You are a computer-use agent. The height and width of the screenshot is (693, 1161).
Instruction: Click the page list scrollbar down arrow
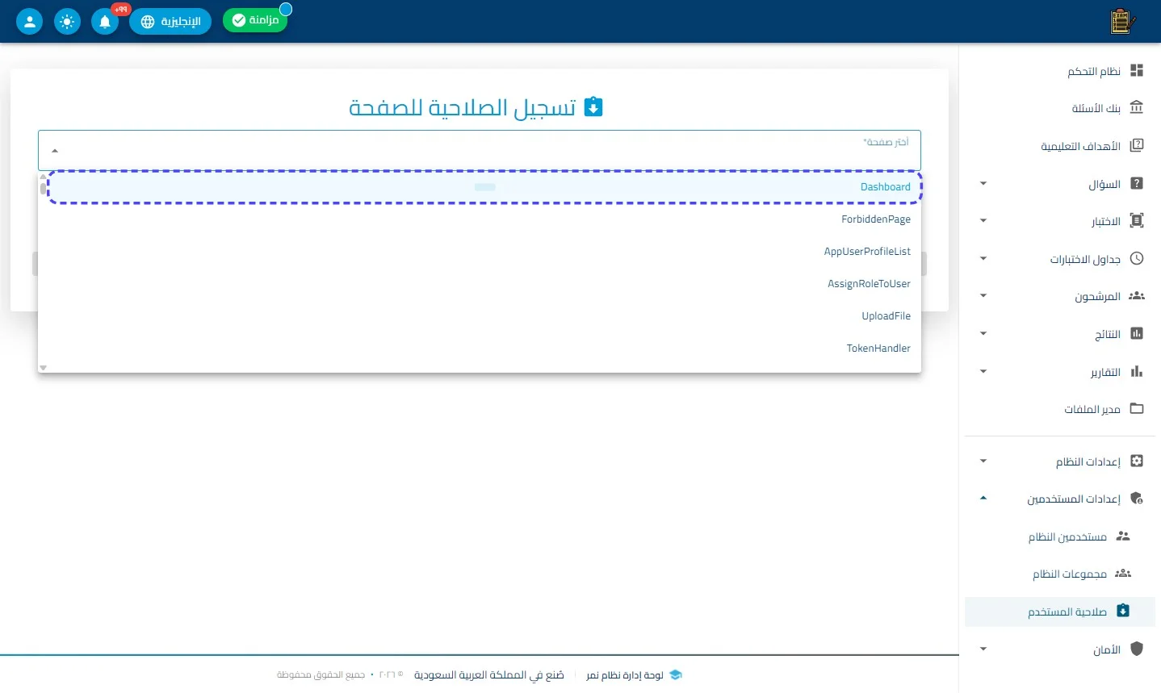(x=43, y=368)
